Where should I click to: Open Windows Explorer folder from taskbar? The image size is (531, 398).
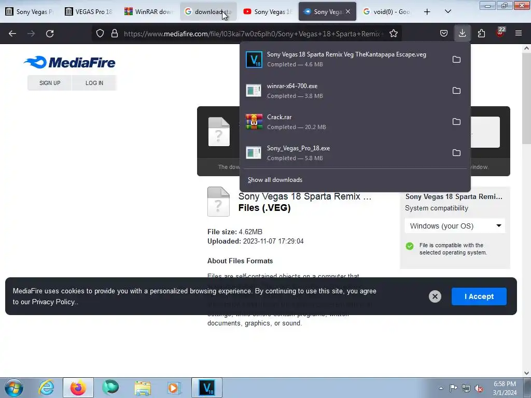click(143, 388)
